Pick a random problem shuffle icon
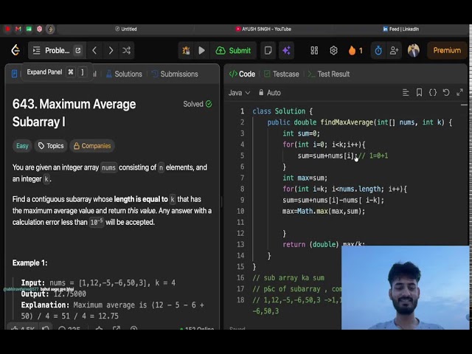 click(126, 50)
